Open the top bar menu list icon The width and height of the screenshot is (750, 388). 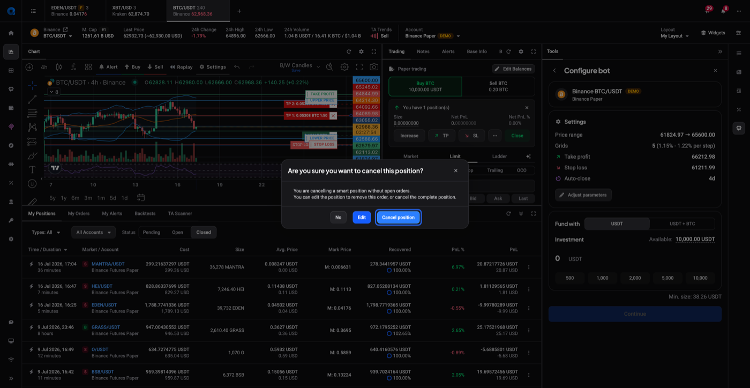(x=33, y=11)
